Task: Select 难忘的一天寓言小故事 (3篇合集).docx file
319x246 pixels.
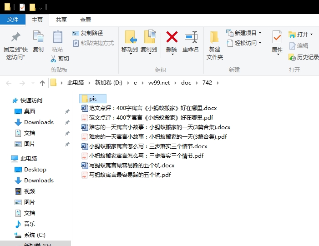Action: 156,127
